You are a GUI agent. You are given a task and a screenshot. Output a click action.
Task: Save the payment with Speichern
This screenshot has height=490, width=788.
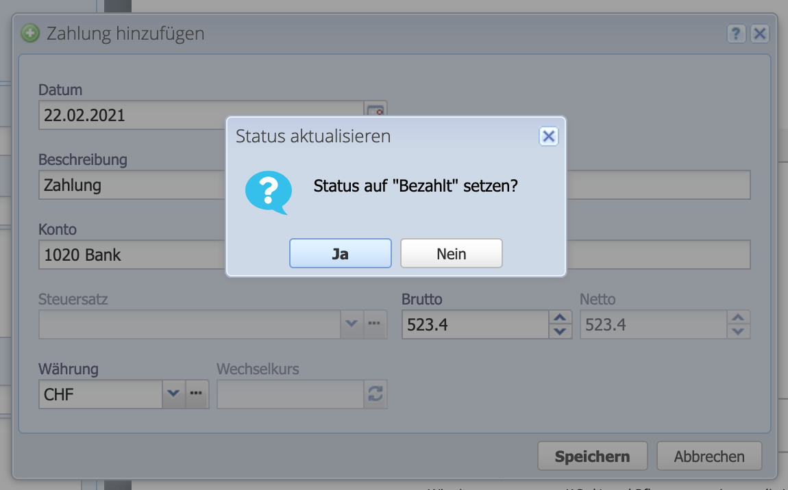tap(592, 456)
